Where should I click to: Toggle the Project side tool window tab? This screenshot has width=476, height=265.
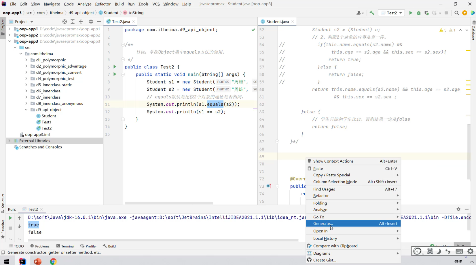[x=3, y=27]
